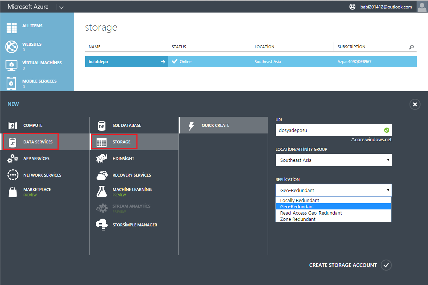Screen dimensions: 428x285
Task: Click the storage list search magnifier
Action: click(411, 47)
